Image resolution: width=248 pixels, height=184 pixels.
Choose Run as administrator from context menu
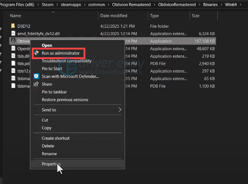(60, 53)
